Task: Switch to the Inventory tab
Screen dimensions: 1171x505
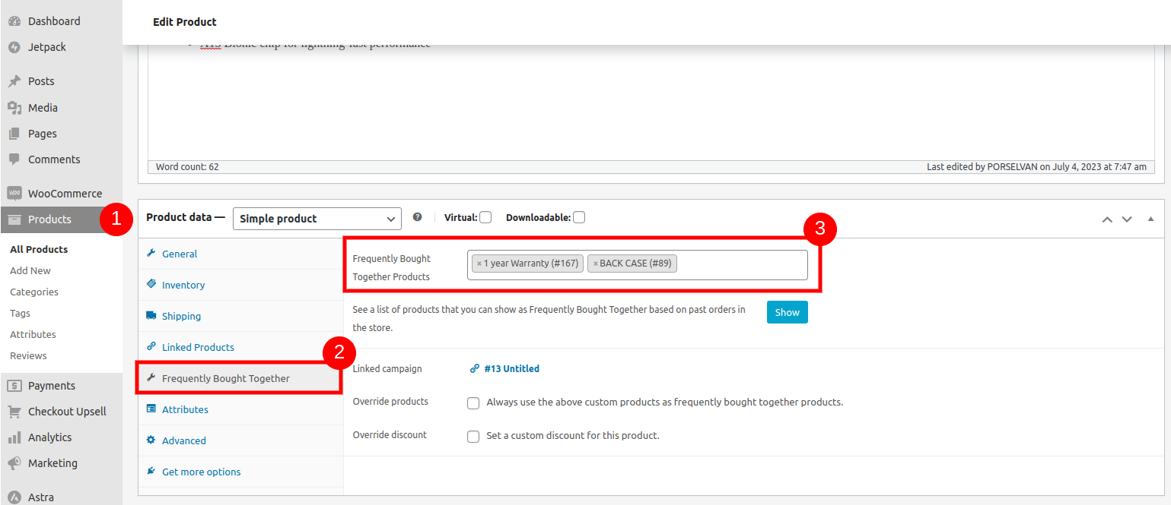Action: click(x=183, y=285)
